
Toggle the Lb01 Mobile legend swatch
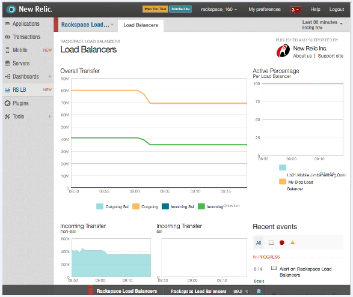283,167
